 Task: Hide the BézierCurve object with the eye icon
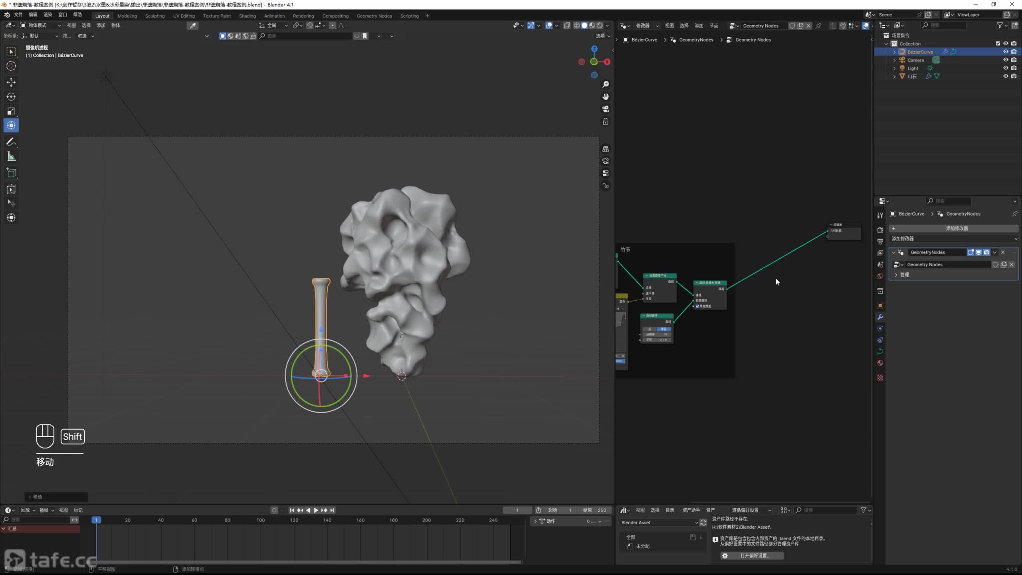pyautogui.click(x=1005, y=52)
